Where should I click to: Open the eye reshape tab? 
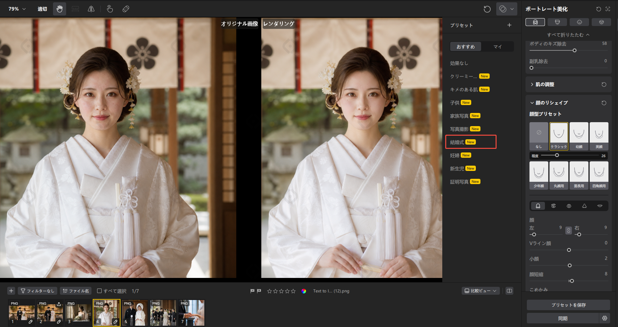click(569, 206)
